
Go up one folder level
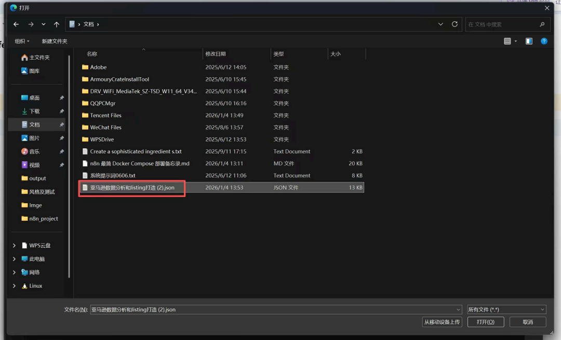[x=57, y=24]
